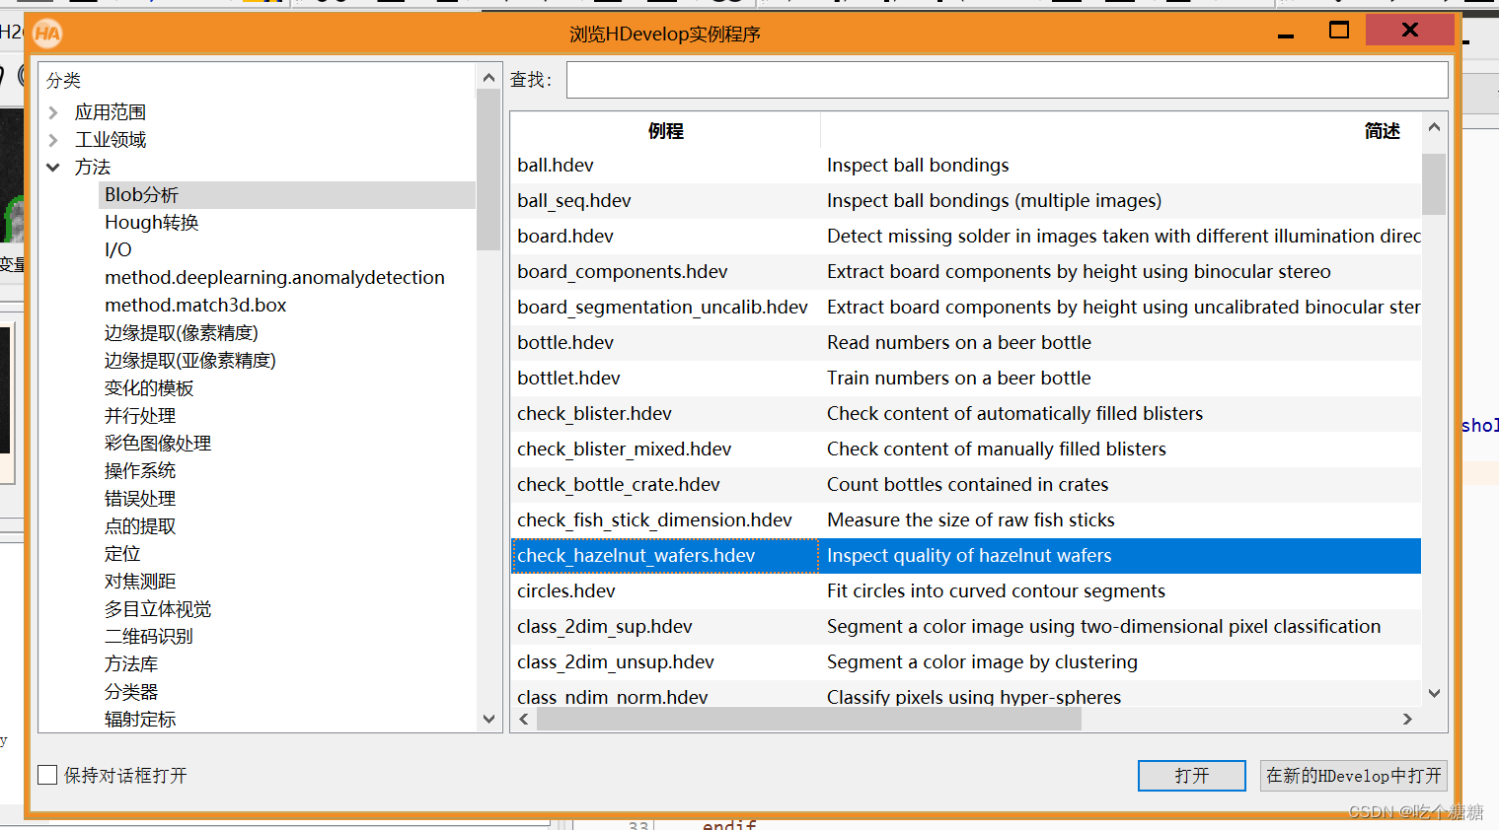
Task: Select 定位 category
Action: (122, 554)
